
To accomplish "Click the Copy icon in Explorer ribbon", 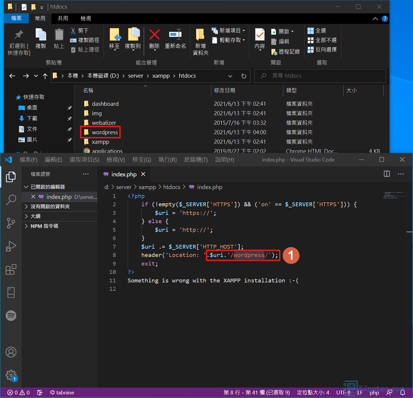I will click(x=41, y=39).
